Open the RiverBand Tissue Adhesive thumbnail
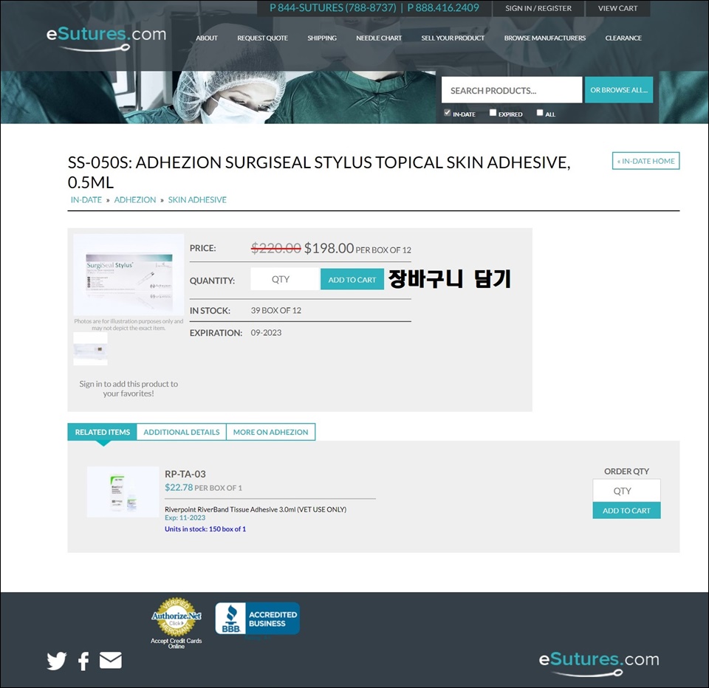 click(123, 492)
